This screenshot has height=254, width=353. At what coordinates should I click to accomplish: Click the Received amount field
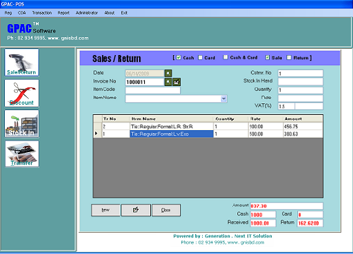tap(263, 223)
